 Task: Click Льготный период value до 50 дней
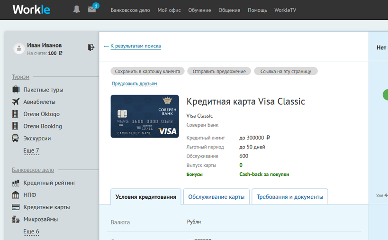pyautogui.click(x=252, y=147)
